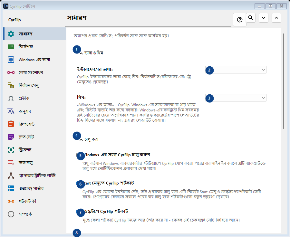Image resolution: width=290 pixels, height=237 pixels.
Task: Select the স্ক্রিনশট capture icon
Action: click(11, 150)
